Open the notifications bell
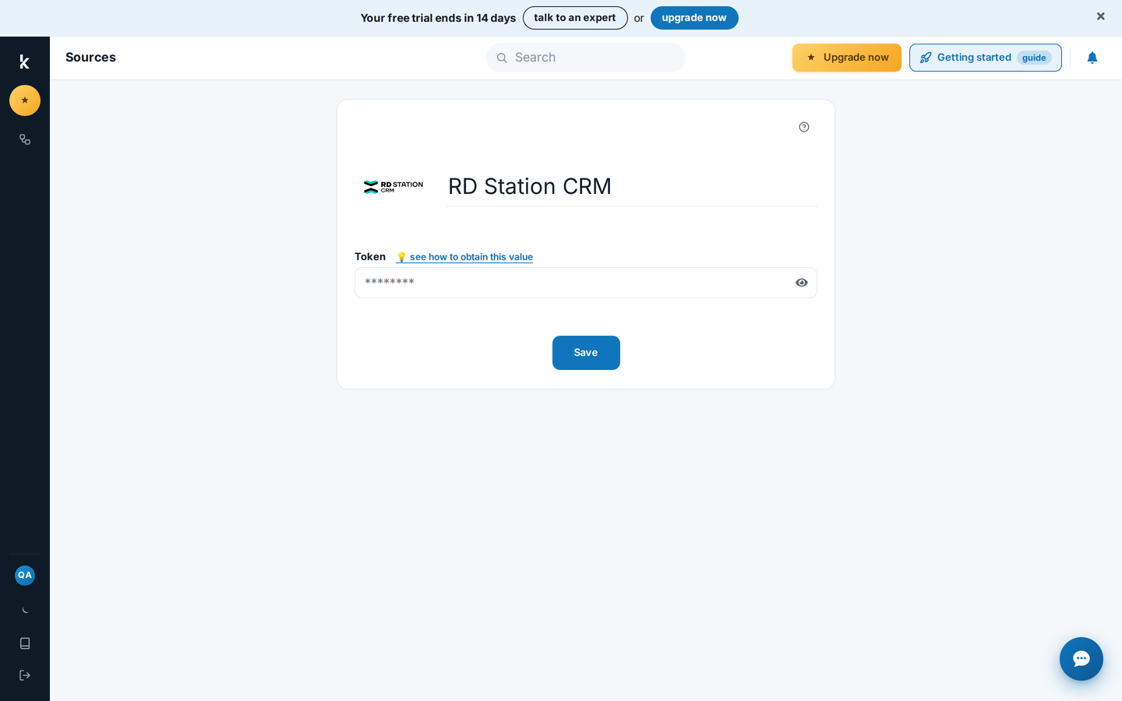Screen dimensions: 1122x701 coord(1092,58)
